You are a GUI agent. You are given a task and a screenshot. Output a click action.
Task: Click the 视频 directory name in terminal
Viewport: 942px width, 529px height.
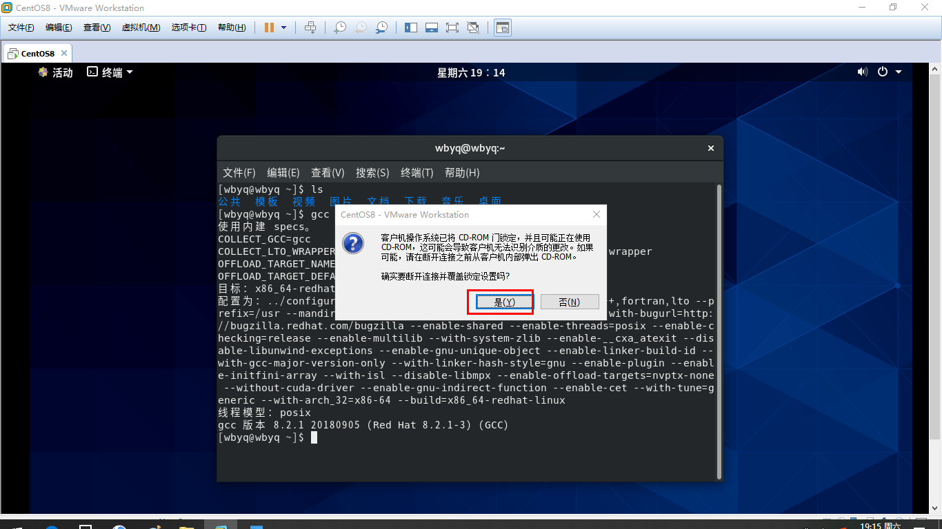pos(304,202)
